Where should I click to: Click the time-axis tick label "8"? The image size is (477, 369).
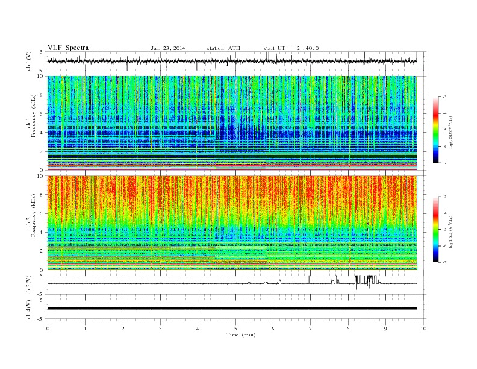(348, 329)
